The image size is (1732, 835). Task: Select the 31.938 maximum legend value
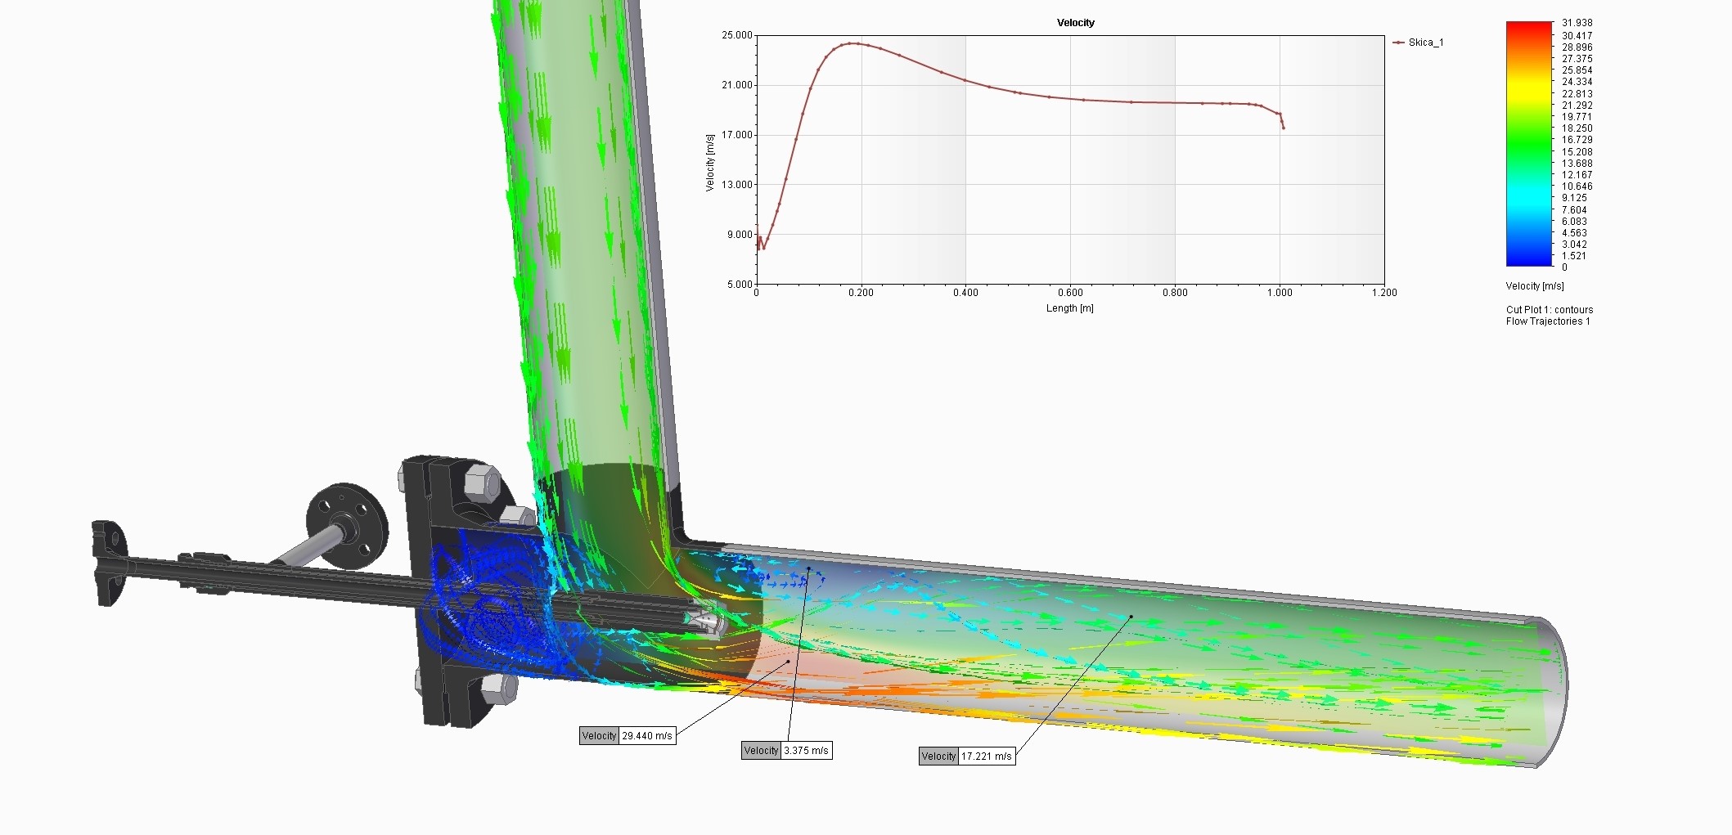1577,23
